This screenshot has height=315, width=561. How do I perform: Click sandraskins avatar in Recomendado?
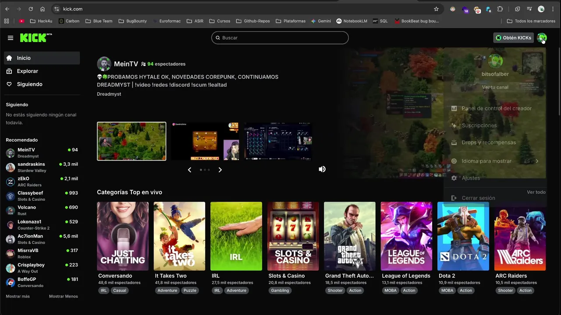pos(10,167)
